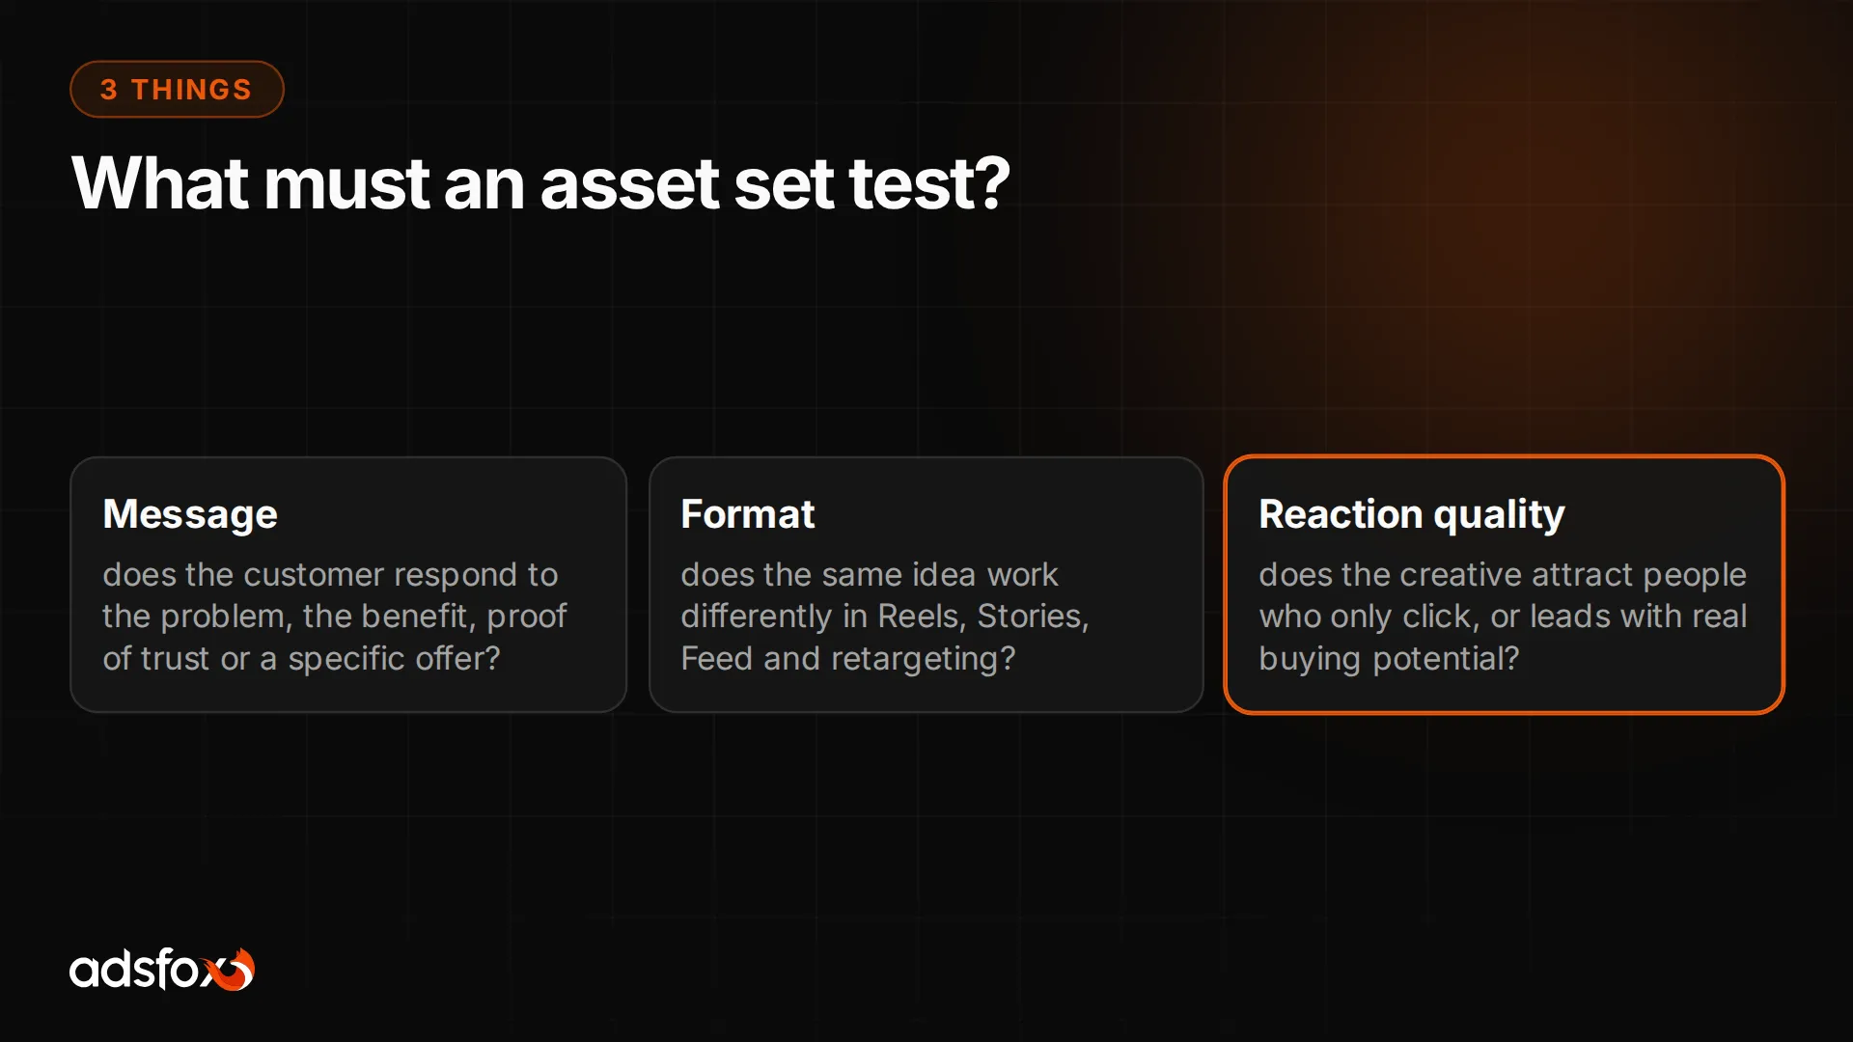Image resolution: width=1853 pixels, height=1042 pixels.
Task: Click the number 3 in the badge
Action: tap(109, 90)
